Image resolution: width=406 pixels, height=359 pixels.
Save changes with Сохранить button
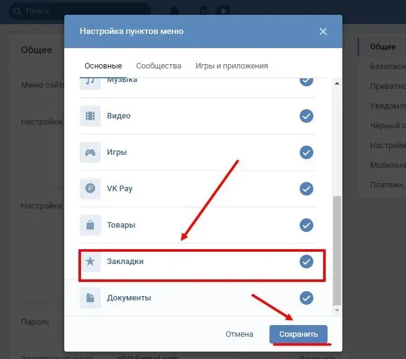[298, 334]
